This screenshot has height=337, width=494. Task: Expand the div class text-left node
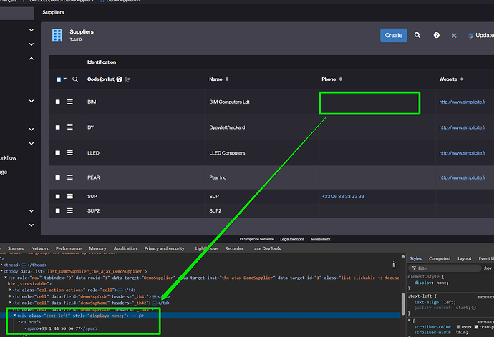click(x=15, y=315)
